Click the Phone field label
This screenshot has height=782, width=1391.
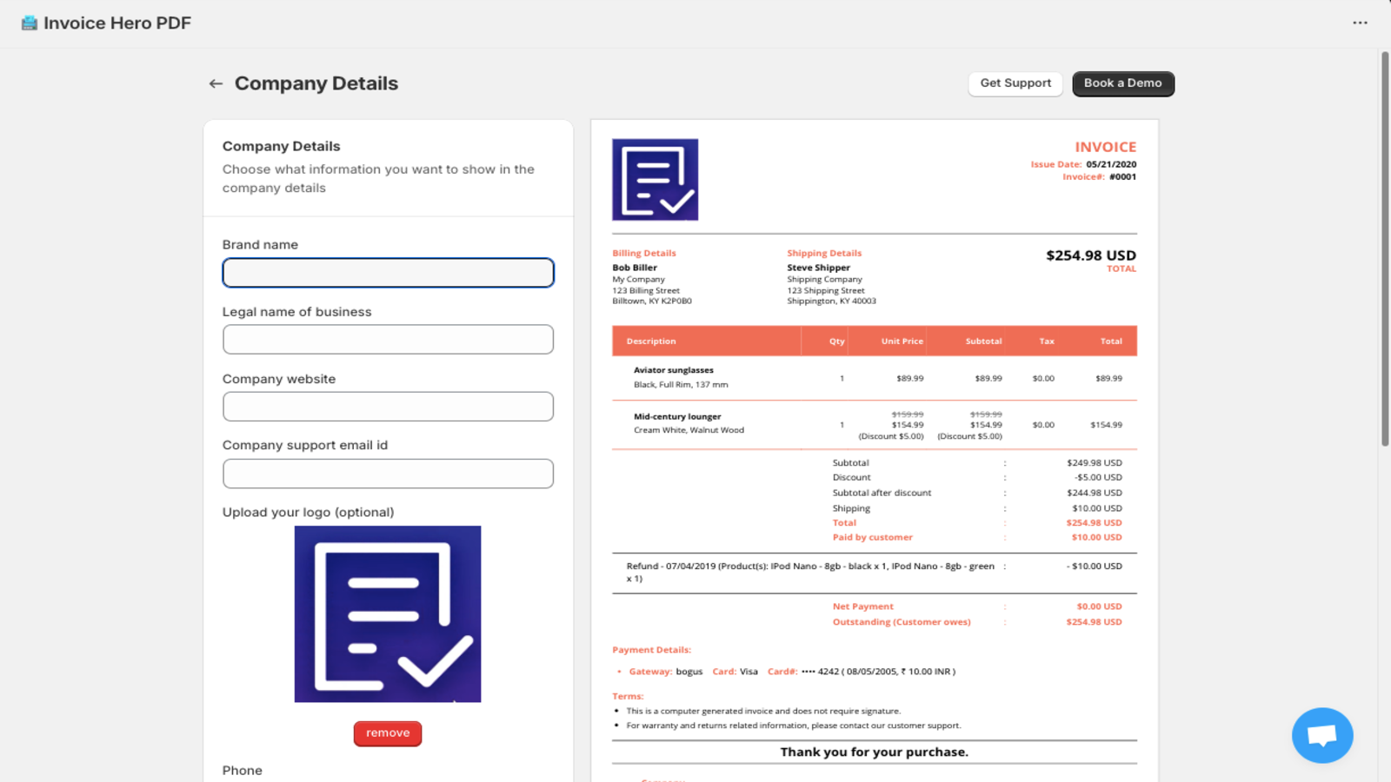point(243,771)
